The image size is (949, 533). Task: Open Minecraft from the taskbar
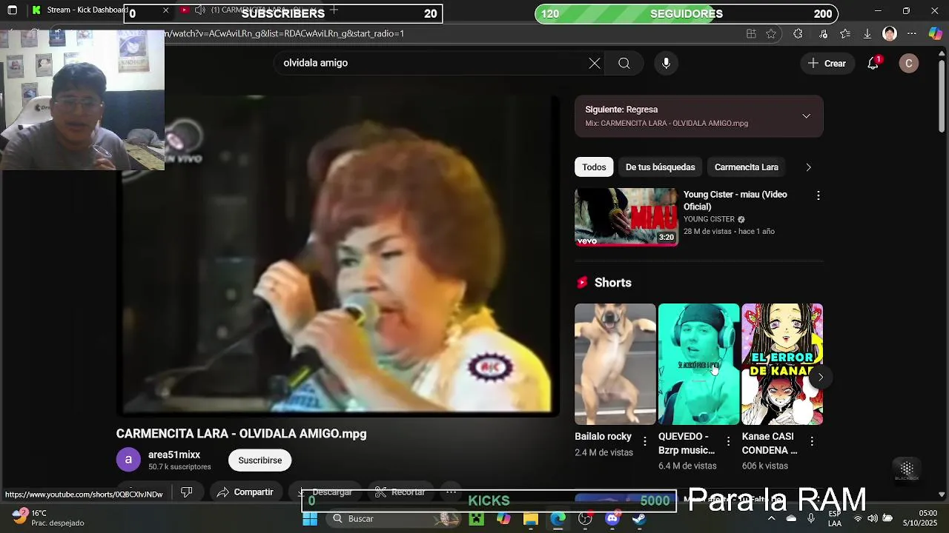(x=476, y=519)
